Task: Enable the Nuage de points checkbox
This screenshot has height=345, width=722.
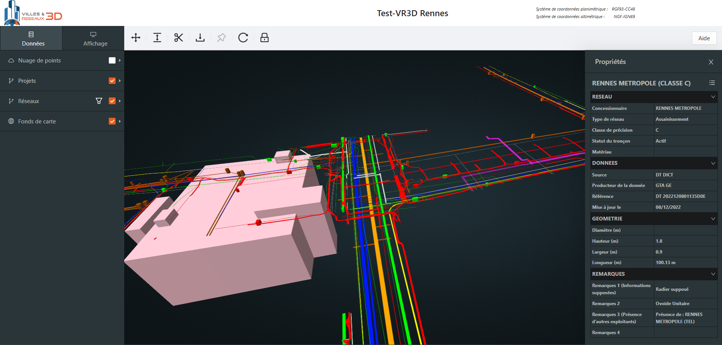Action: pos(112,61)
